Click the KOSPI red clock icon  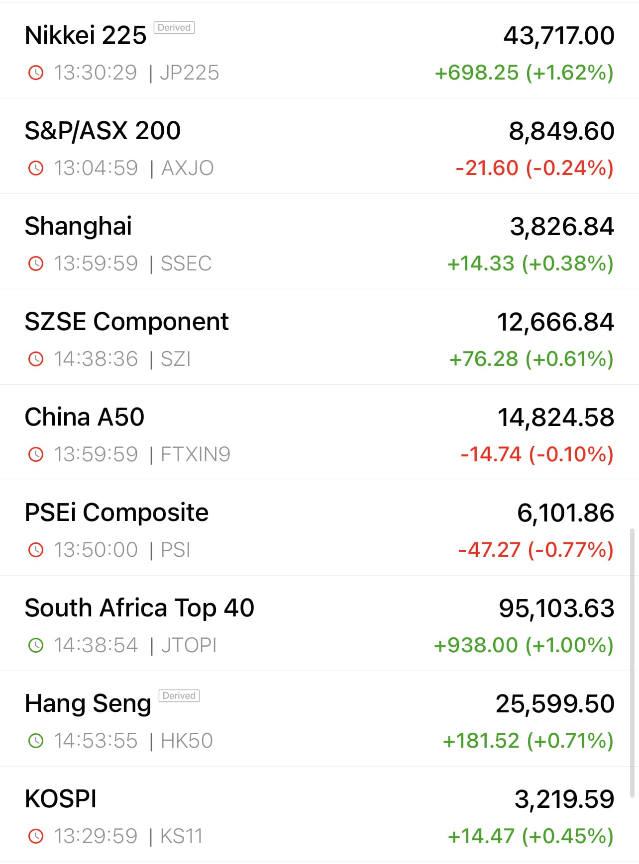pyautogui.click(x=36, y=836)
